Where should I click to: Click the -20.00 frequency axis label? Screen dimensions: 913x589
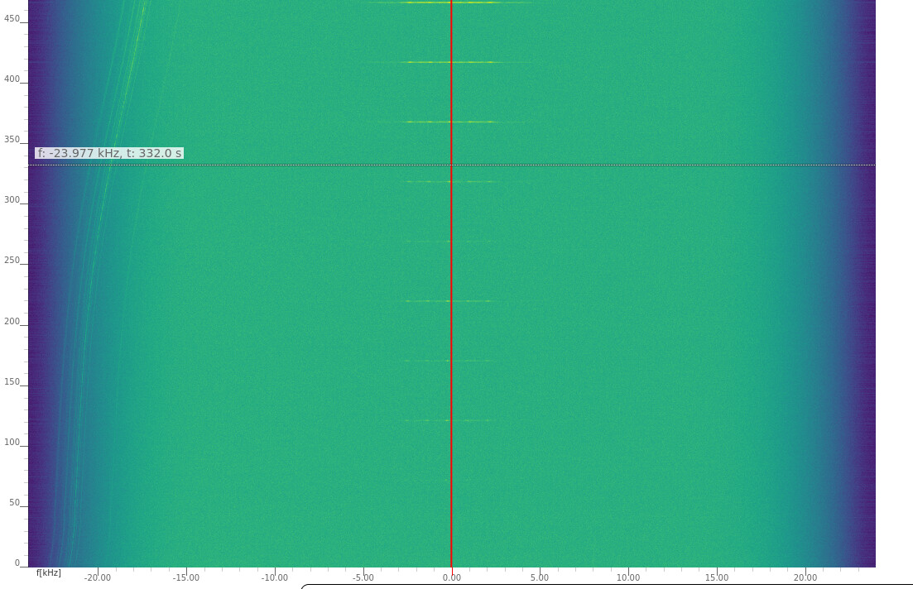[x=97, y=578]
